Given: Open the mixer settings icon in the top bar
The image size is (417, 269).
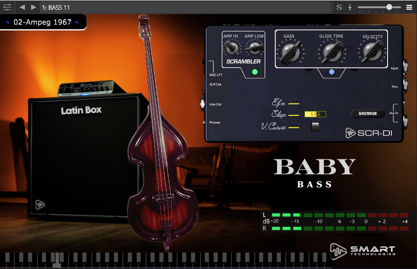Looking at the screenshot, I should coord(7,7).
